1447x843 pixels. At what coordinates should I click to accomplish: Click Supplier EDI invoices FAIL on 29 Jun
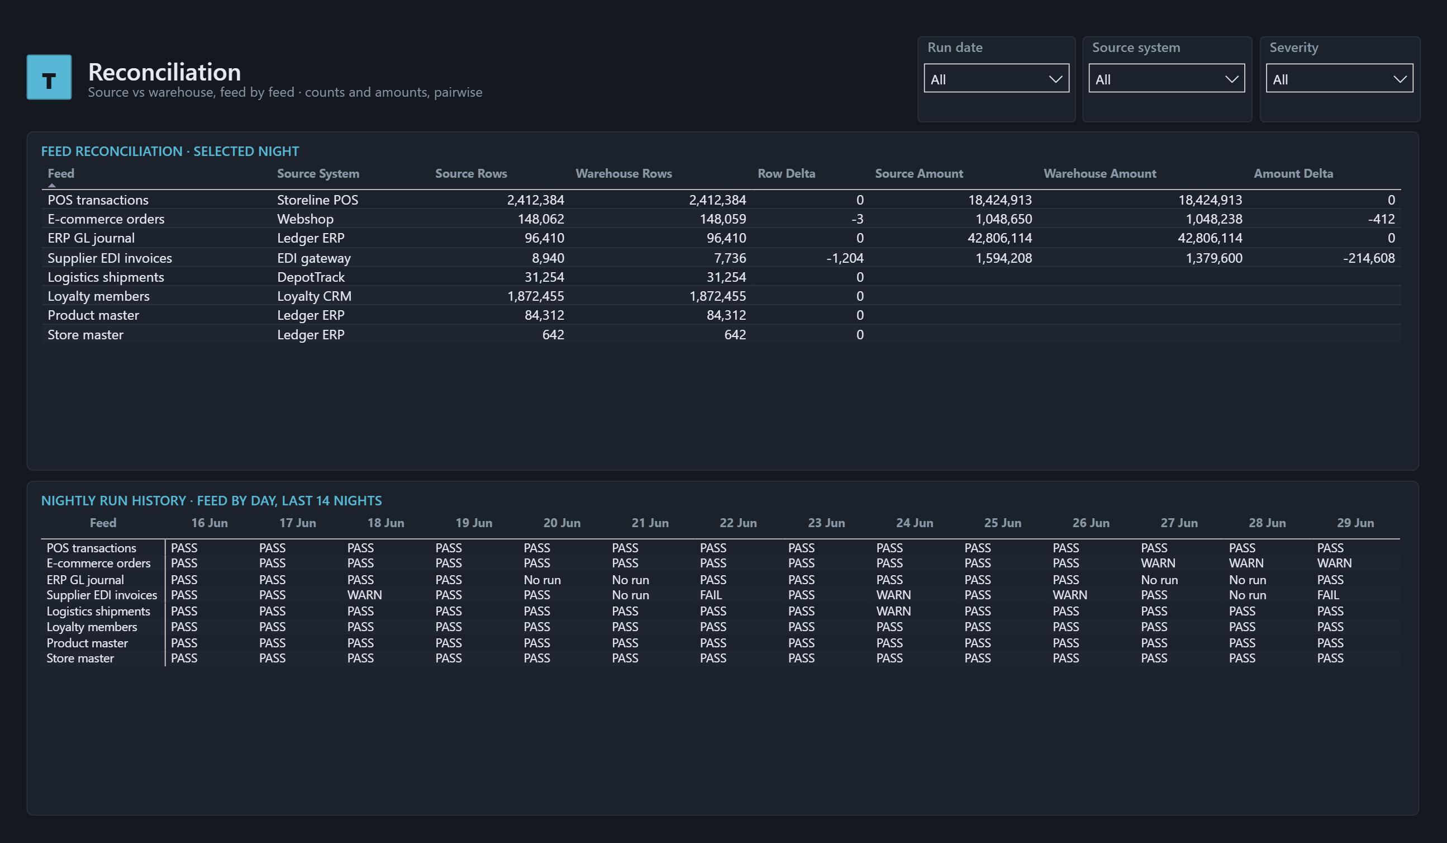click(x=1328, y=595)
